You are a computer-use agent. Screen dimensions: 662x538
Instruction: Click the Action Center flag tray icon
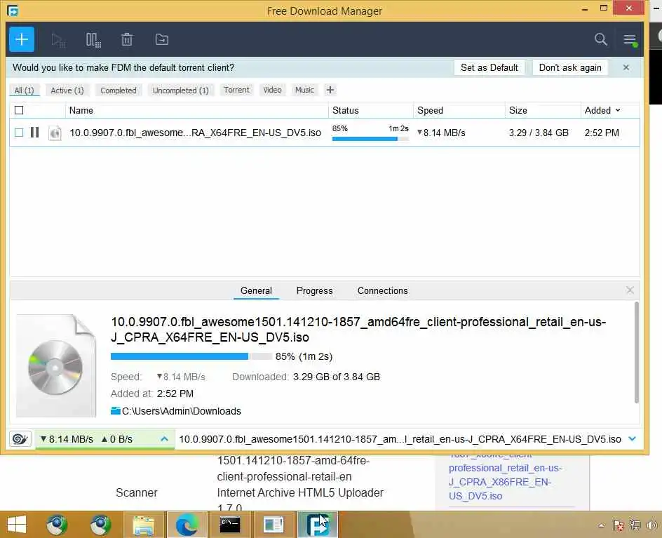619,525
